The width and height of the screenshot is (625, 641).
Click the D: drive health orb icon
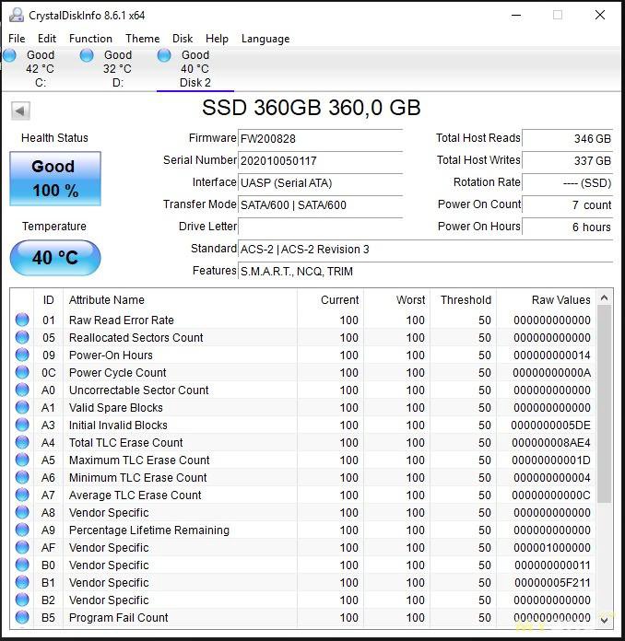pos(87,56)
